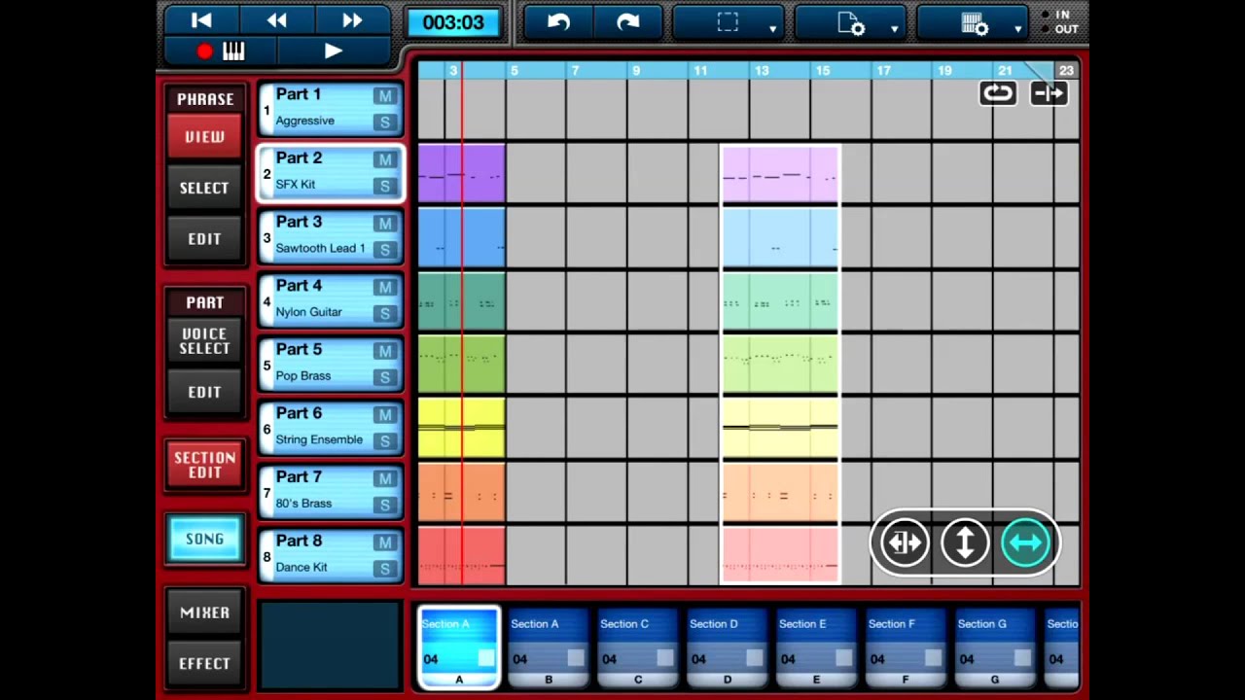
Task: Select the Part 5 Pop Brass track
Action: [331, 365]
